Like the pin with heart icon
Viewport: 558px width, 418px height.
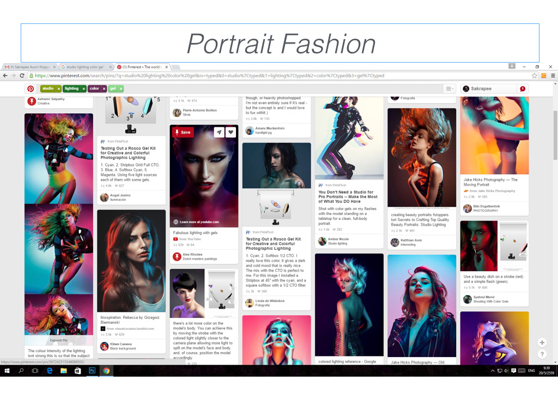[x=231, y=132]
